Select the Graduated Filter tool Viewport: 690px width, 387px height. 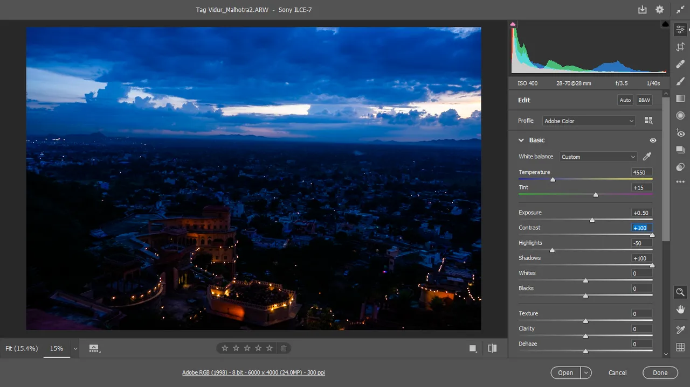click(x=680, y=98)
